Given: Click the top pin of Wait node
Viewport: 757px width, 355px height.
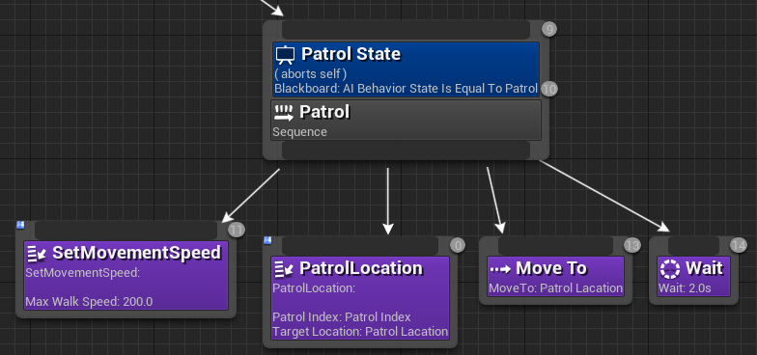Looking at the screenshot, I should (x=693, y=246).
